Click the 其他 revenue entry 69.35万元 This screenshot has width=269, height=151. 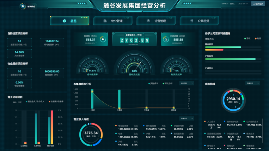[x=127, y=143]
